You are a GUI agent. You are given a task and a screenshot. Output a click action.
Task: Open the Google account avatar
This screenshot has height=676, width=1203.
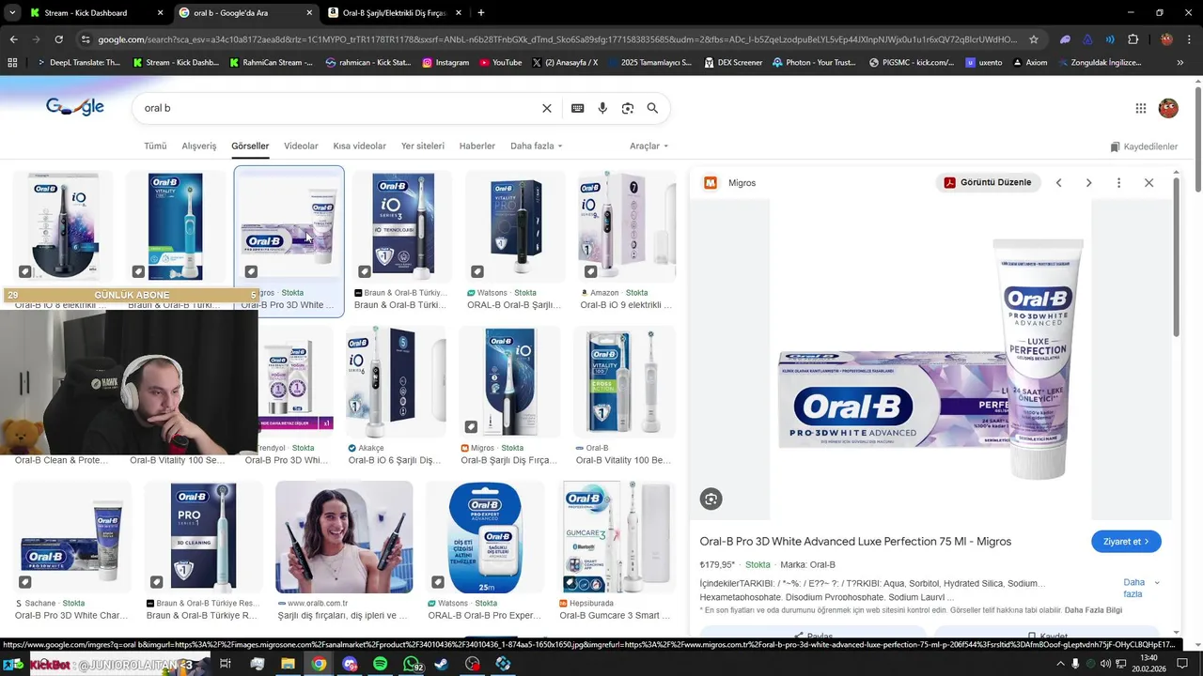click(x=1168, y=108)
